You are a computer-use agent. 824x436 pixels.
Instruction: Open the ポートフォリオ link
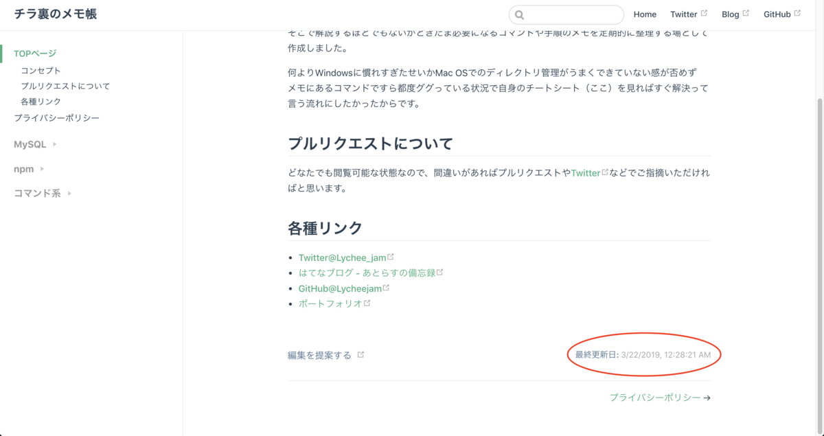pyautogui.click(x=330, y=303)
